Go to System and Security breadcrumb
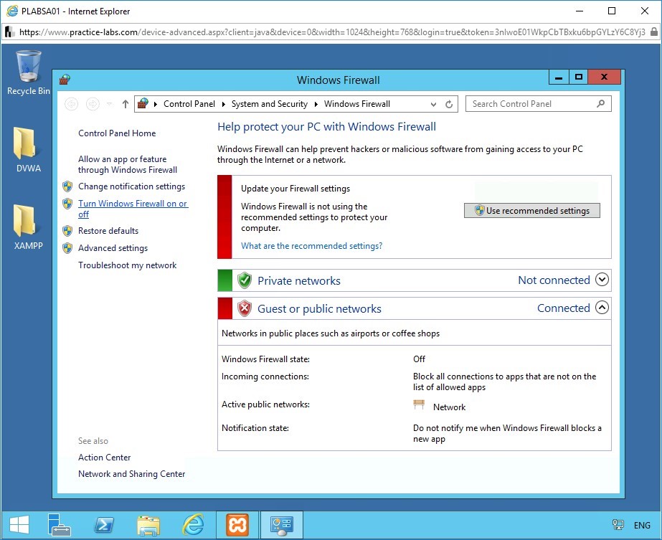The width and height of the screenshot is (662, 540). pyautogui.click(x=270, y=104)
